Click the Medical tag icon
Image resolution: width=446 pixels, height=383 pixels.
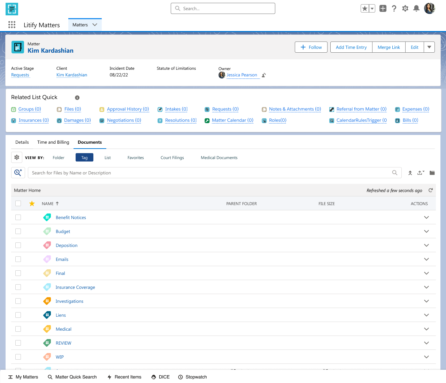pyautogui.click(x=47, y=329)
